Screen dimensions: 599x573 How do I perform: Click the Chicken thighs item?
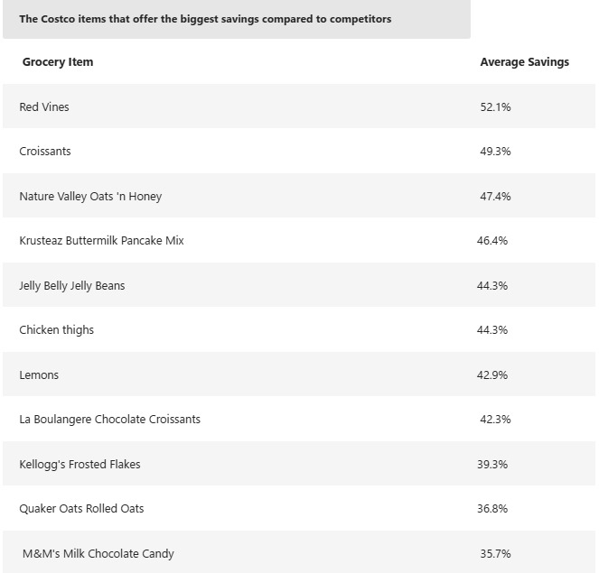tap(57, 330)
